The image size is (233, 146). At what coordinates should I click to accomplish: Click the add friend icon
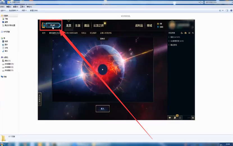coord(182,33)
